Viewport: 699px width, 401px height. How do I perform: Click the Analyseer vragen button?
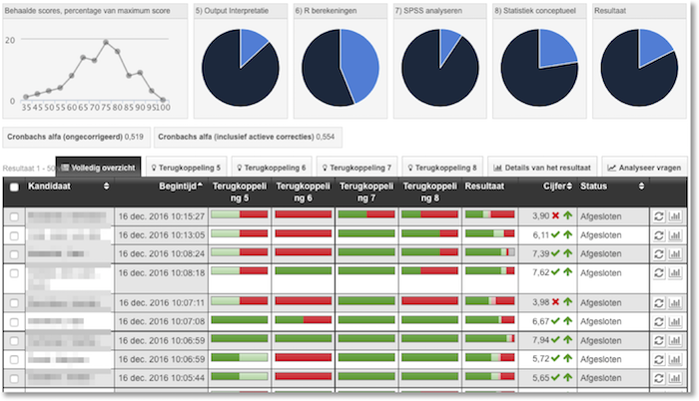644,167
